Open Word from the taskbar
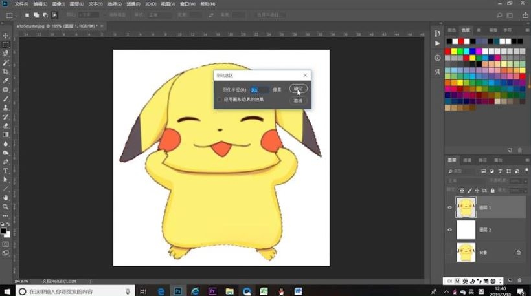Screen dimensions: 531x296 298,291
